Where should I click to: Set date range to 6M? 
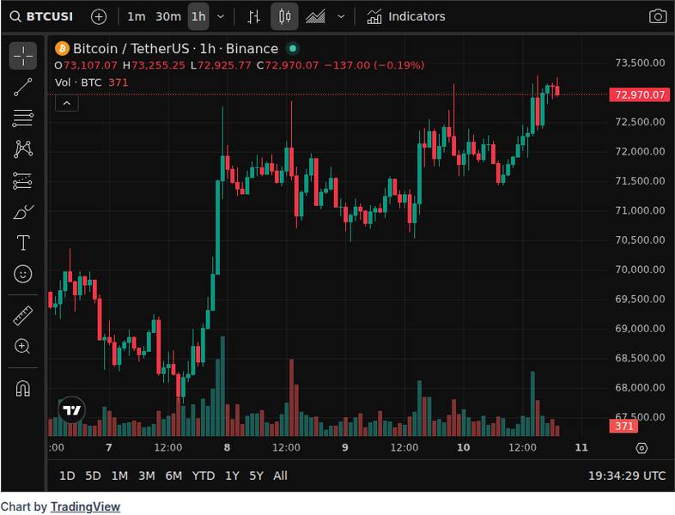173,476
